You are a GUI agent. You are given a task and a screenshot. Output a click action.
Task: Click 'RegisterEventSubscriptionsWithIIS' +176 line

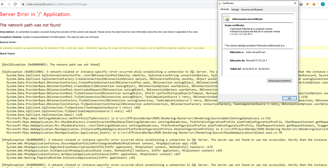[x=110, y=147]
